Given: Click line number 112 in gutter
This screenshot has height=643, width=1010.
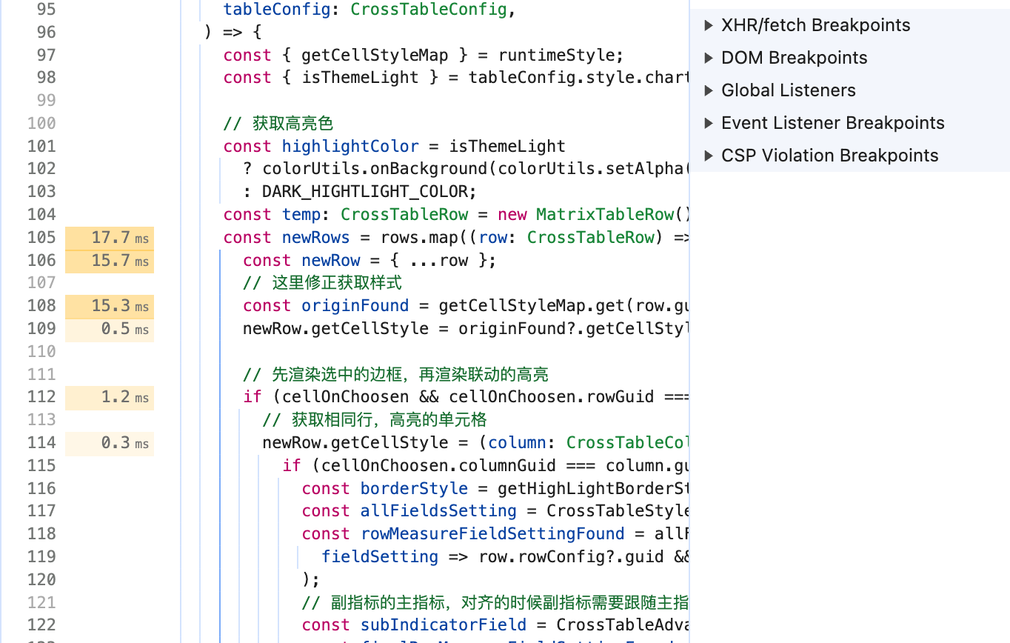Looking at the screenshot, I should 41,396.
